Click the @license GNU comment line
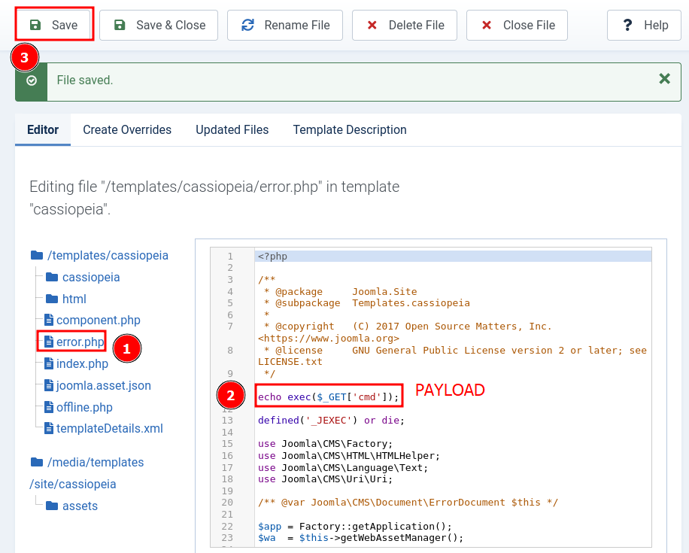Screen dimensions: 689x553 coord(452,356)
